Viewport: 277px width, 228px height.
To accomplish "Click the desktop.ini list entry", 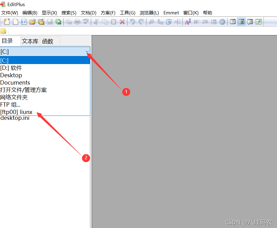I will click(15, 118).
